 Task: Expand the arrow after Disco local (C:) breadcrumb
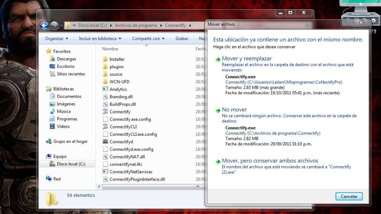coord(111,26)
